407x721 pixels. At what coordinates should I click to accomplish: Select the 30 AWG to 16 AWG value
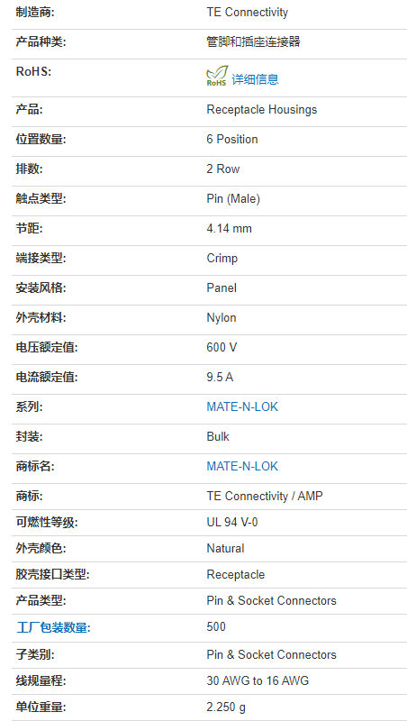coord(258,681)
